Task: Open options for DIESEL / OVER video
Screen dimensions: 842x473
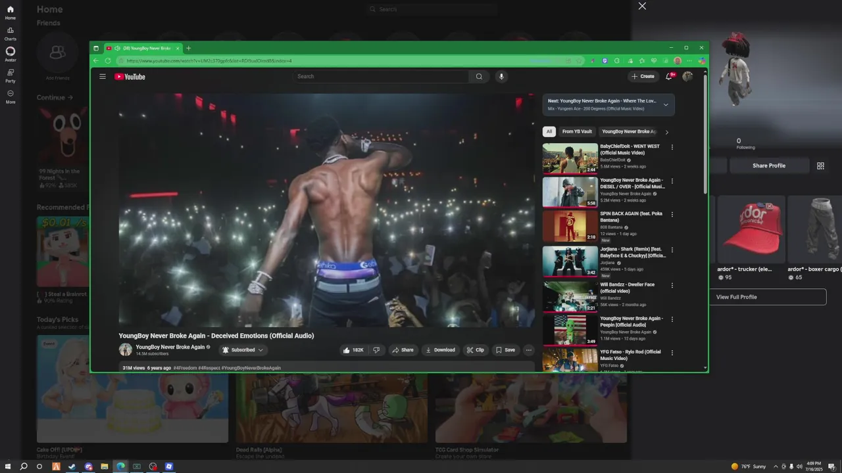Action: coord(672,181)
